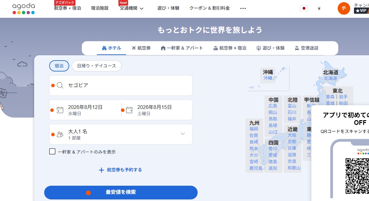Viewport: 369px width, 201px height.
Task: Click the agoda logo
Action: click(23, 9)
